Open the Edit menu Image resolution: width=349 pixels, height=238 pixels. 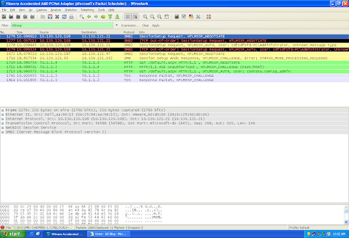(13, 10)
